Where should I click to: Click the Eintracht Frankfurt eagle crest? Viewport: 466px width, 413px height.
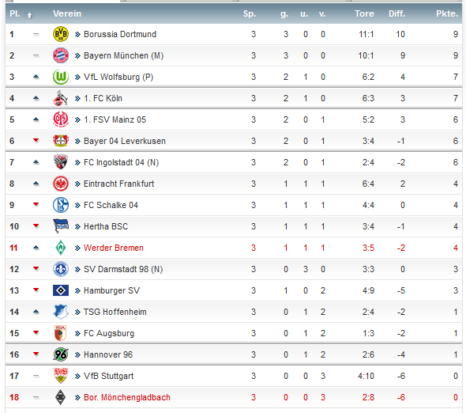61,184
